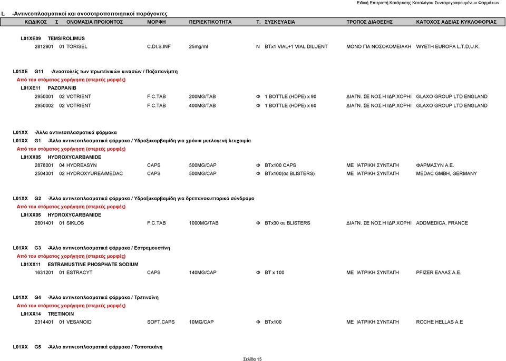Click the L01XX G4 Τρετινοΐνη group heading

click(85, 297)
